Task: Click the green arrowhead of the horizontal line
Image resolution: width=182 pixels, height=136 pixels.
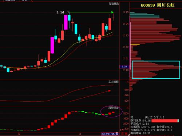Action: tap(112, 12)
